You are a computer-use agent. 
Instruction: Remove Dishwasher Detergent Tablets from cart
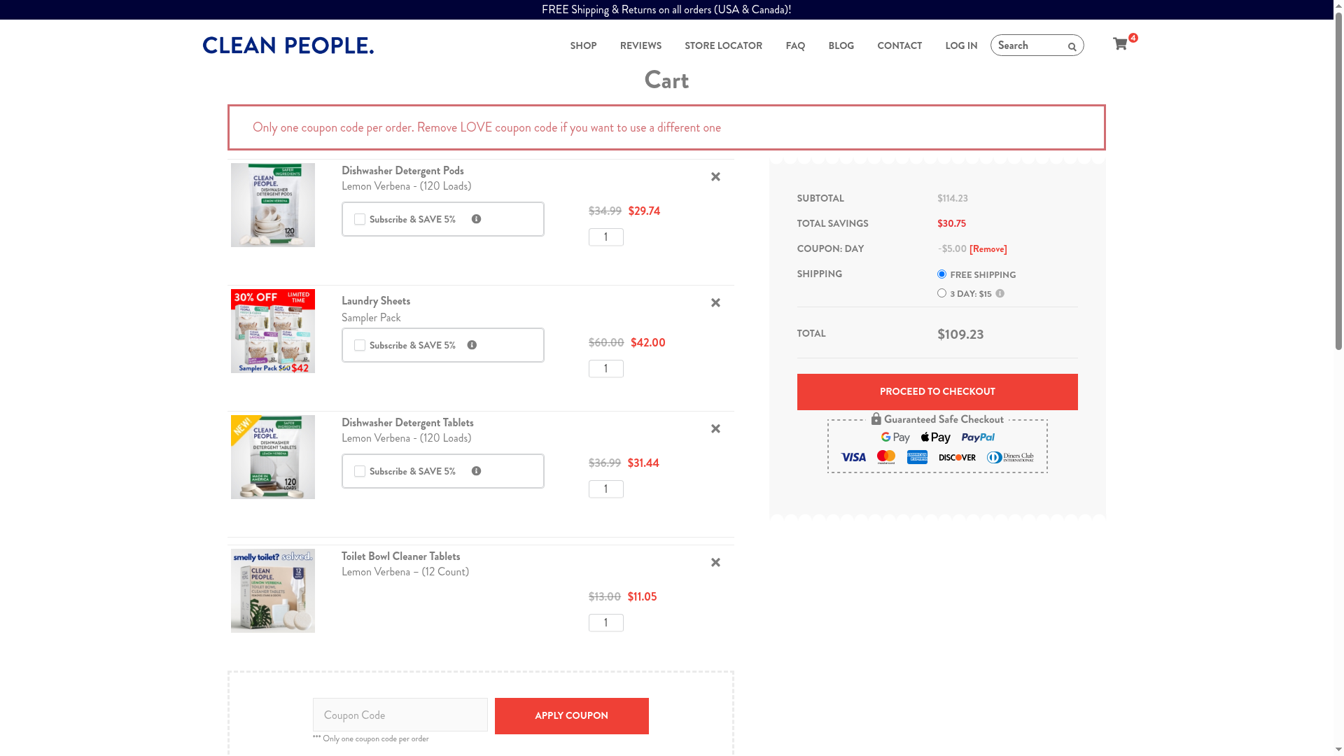click(x=715, y=429)
